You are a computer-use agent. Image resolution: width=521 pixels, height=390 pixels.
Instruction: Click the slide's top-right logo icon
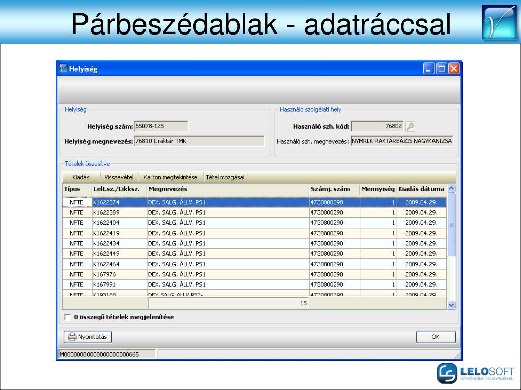click(500, 22)
